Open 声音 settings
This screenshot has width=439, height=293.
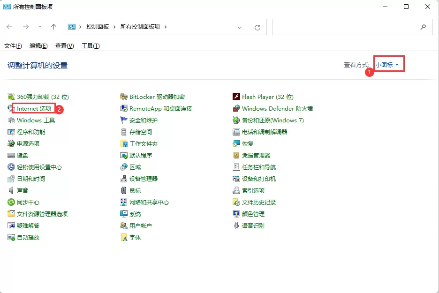[x=22, y=190]
